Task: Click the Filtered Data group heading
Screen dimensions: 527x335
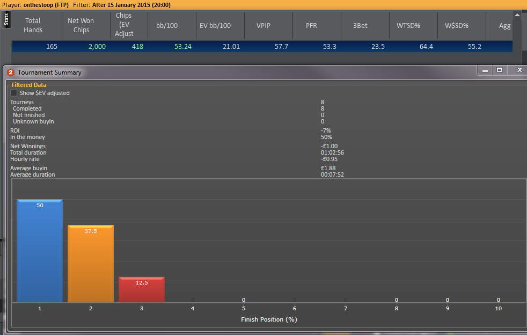Action: [x=29, y=85]
